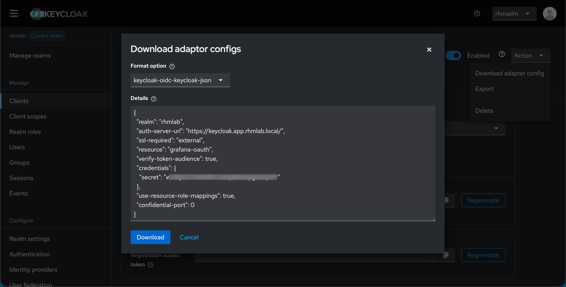The width and height of the screenshot is (566, 287).
Task: Click the help icon beside the Enabled toggle
Action: (501, 55)
